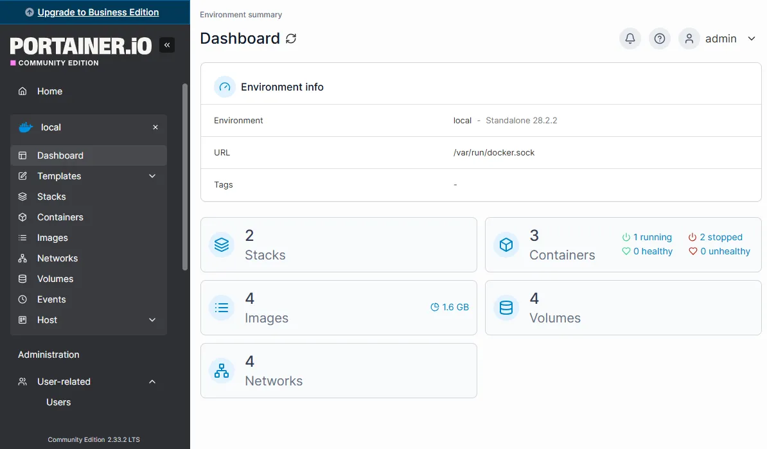Viewport: 767px width, 449px height.
Task: Expand the Templates submenu chevron
Action: click(152, 176)
